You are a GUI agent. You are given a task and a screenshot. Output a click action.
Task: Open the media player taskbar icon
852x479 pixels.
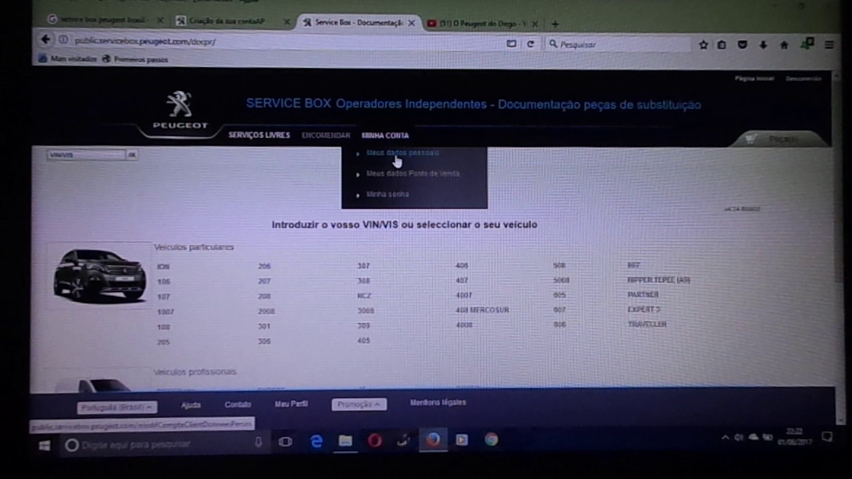(x=462, y=440)
